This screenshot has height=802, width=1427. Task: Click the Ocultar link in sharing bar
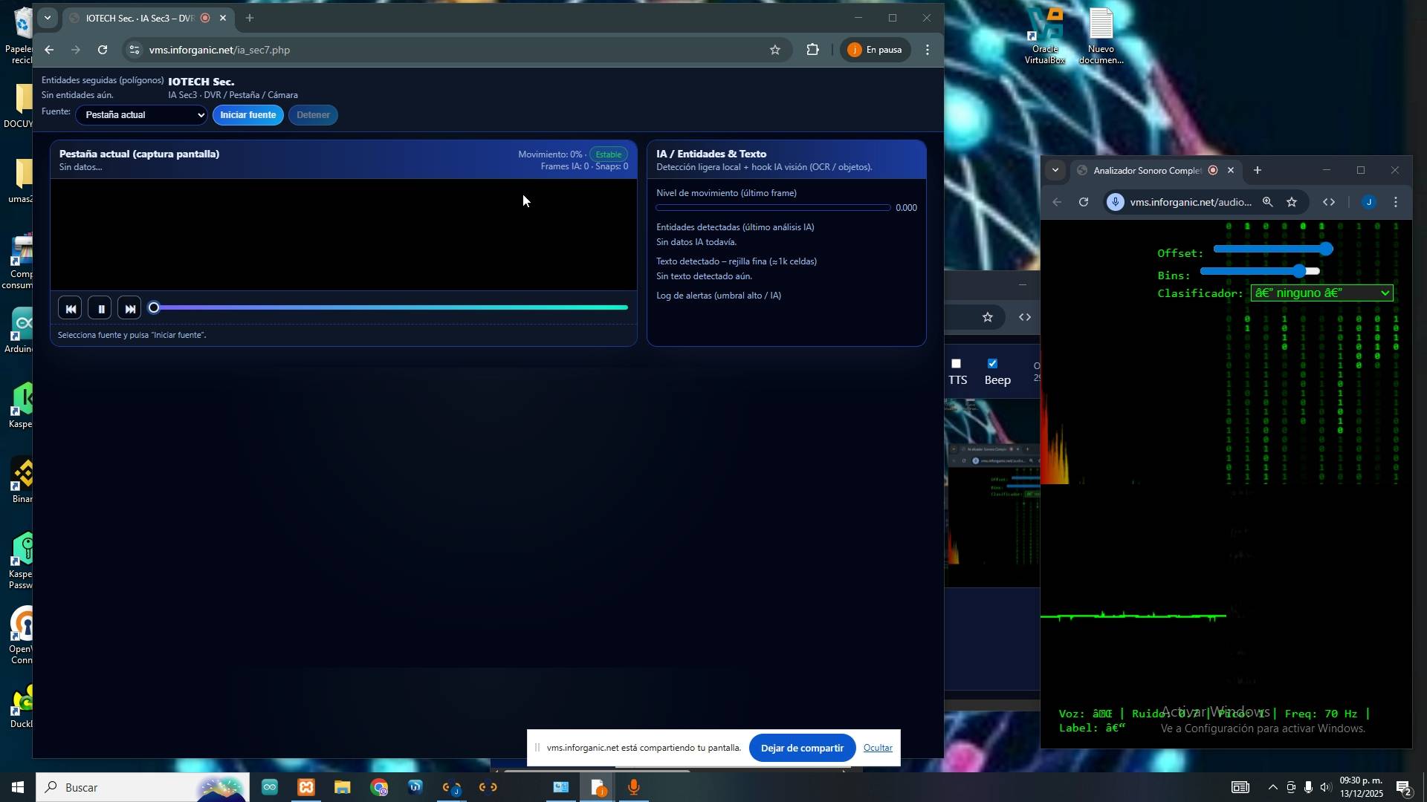click(x=877, y=749)
